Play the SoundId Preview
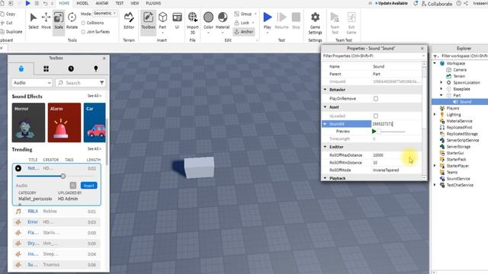 374,132
